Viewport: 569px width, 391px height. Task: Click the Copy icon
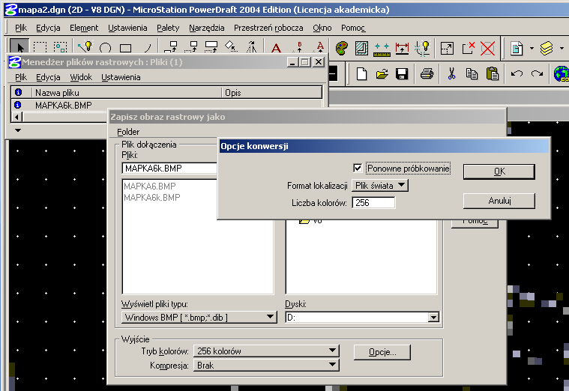[x=472, y=74]
